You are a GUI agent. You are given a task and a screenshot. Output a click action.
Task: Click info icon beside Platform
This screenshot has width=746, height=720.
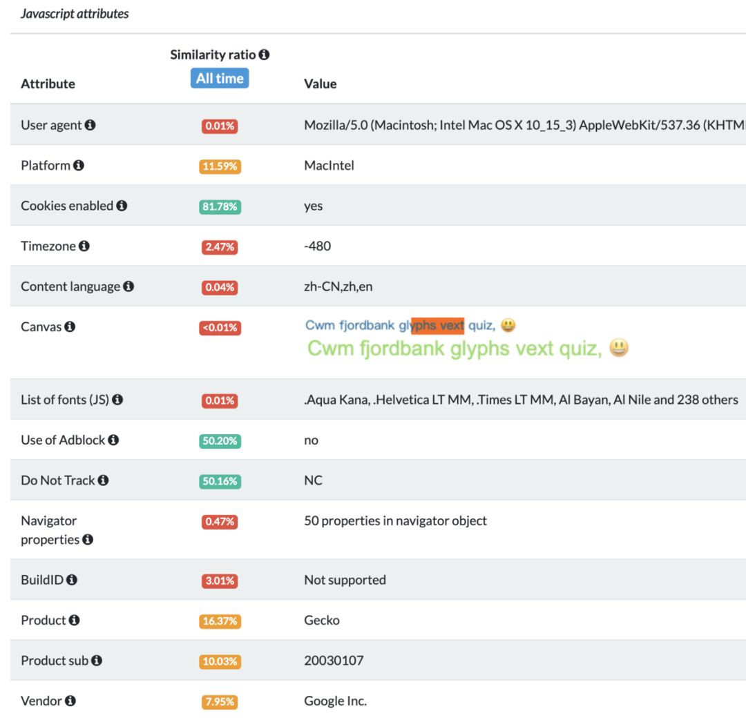click(x=79, y=166)
